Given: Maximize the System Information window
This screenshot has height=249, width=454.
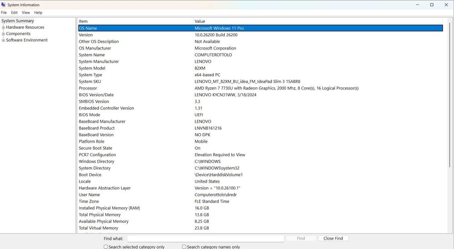Looking at the screenshot, I should point(432,5).
